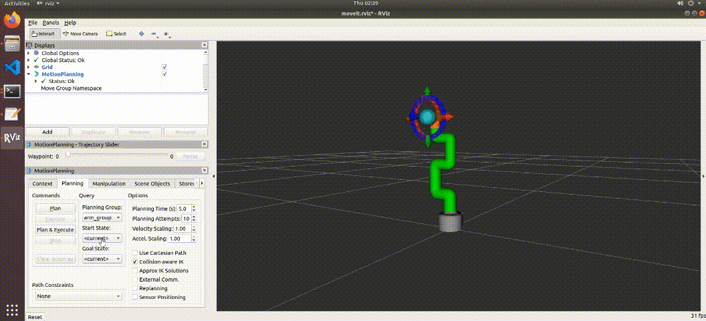Enable Use Cartesian Path
Image resolution: width=706 pixels, height=321 pixels.
135,253
